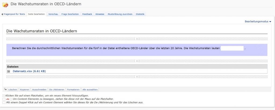Click the De-/Aktivieren button

57,90
